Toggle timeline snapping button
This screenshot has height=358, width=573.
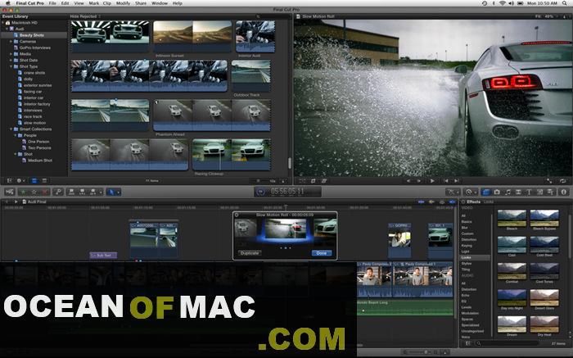pyautogui.click(x=452, y=202)
